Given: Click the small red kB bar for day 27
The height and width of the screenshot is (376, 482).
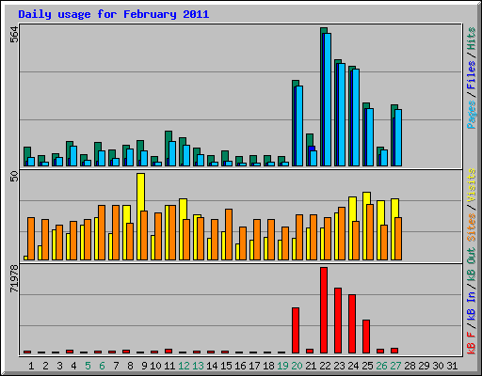Looking at the screenshot, I should point(394,351).
